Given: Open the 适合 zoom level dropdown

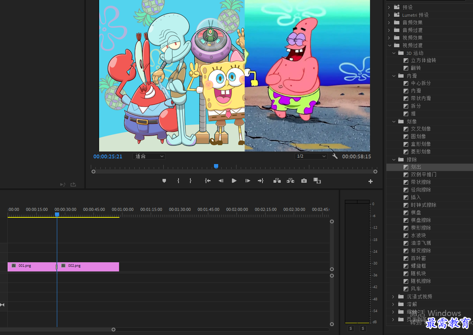Looking at the screenshot, I should [x=149, y=156].
